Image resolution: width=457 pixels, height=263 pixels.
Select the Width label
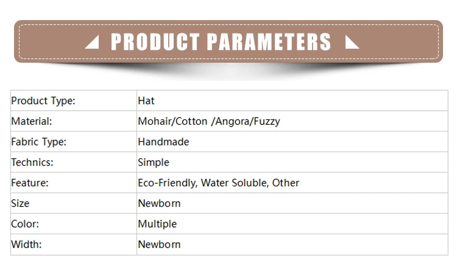point(26,244)
